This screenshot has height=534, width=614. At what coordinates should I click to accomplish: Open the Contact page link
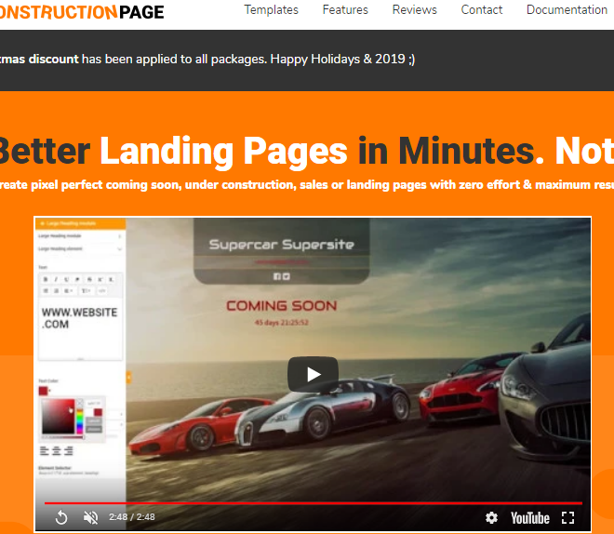481,10
